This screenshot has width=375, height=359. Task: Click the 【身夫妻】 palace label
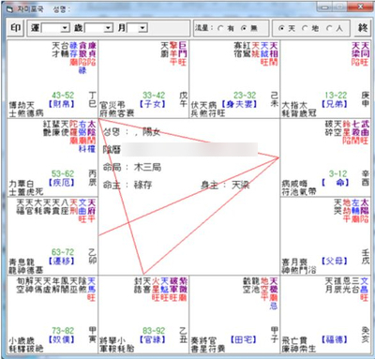(x=239, y=104)
